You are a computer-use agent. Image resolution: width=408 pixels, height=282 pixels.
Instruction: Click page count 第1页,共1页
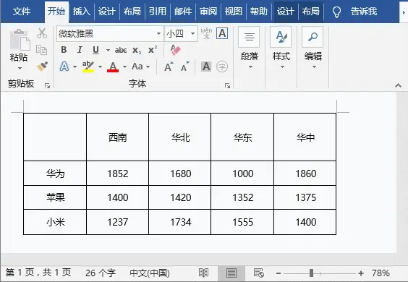[38, 273]
